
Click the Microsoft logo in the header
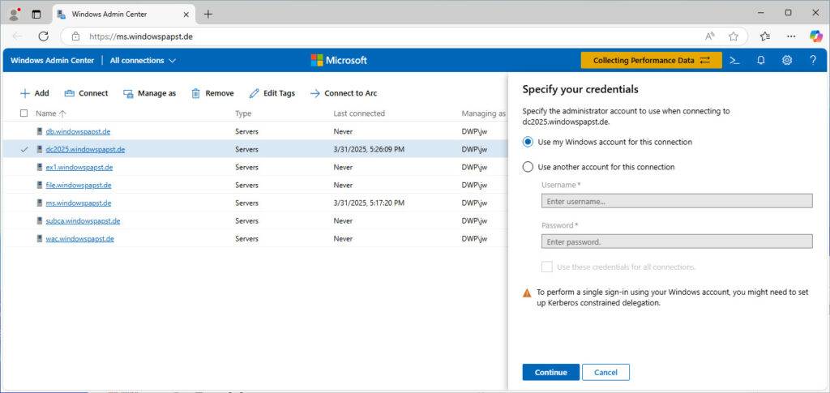point(339,60)
